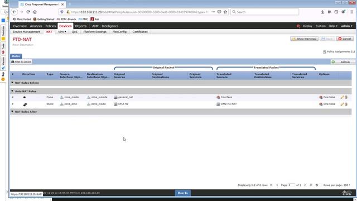This screenshot has width=357, height=201.
Task: Open the admin user dropdown
Action: tap(347, 26)
